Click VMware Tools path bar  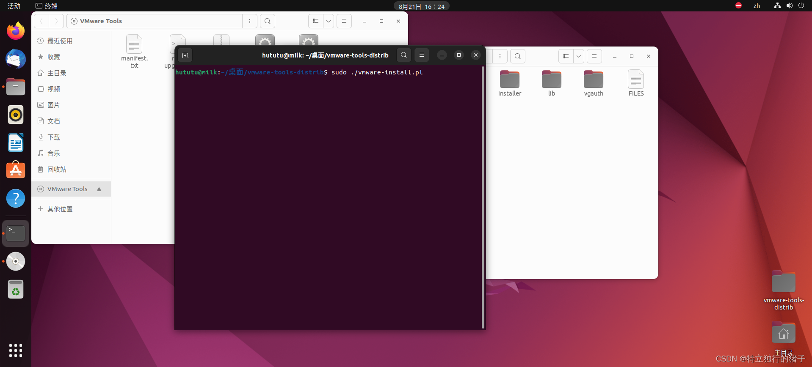(155, 21)
